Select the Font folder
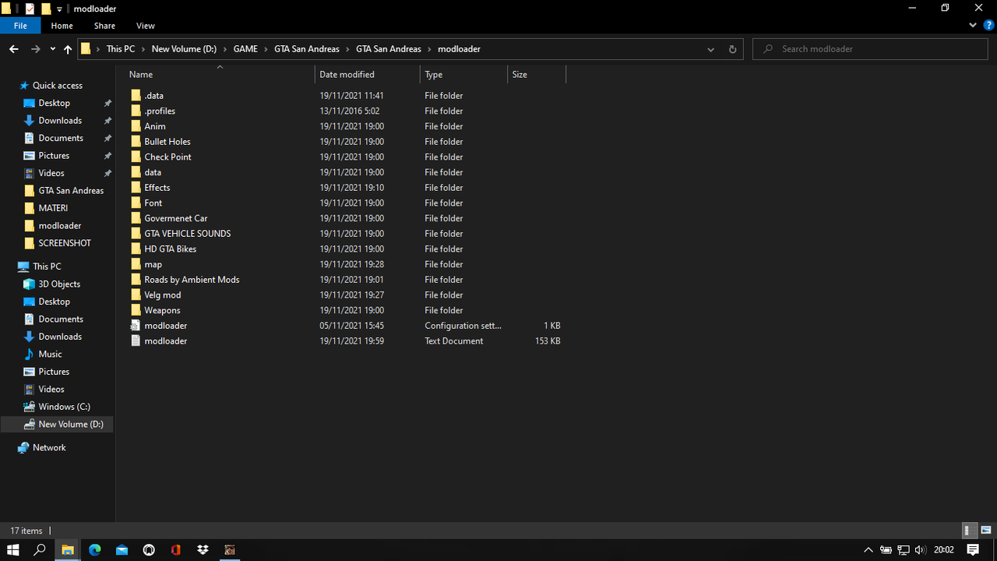The width and height of the screenshot is (997, 561). tap(153, 203)
